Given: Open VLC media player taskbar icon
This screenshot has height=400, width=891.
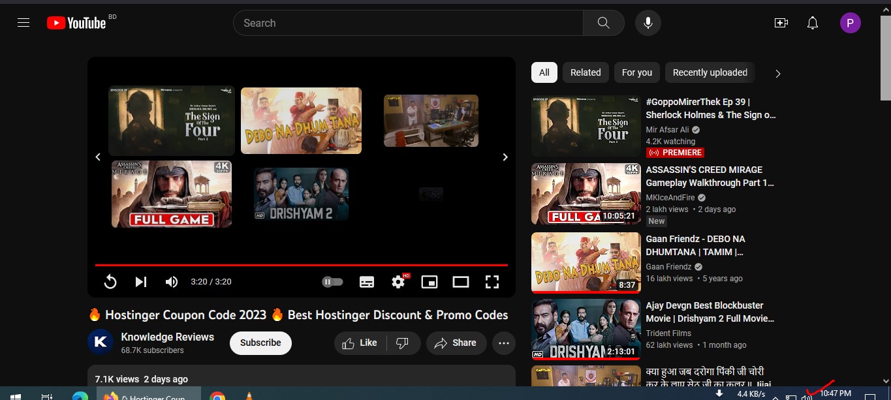Looking at the screenshot, I should tap(248, 395).
